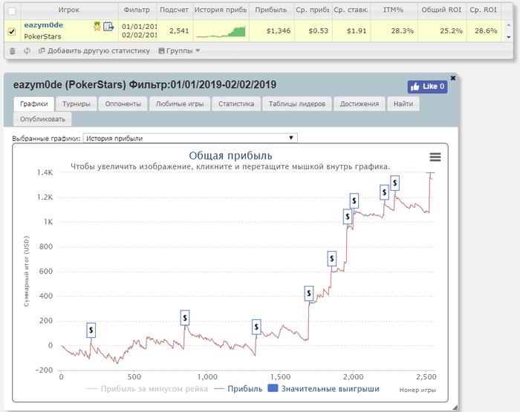Click the Facebook Like button

427,87
